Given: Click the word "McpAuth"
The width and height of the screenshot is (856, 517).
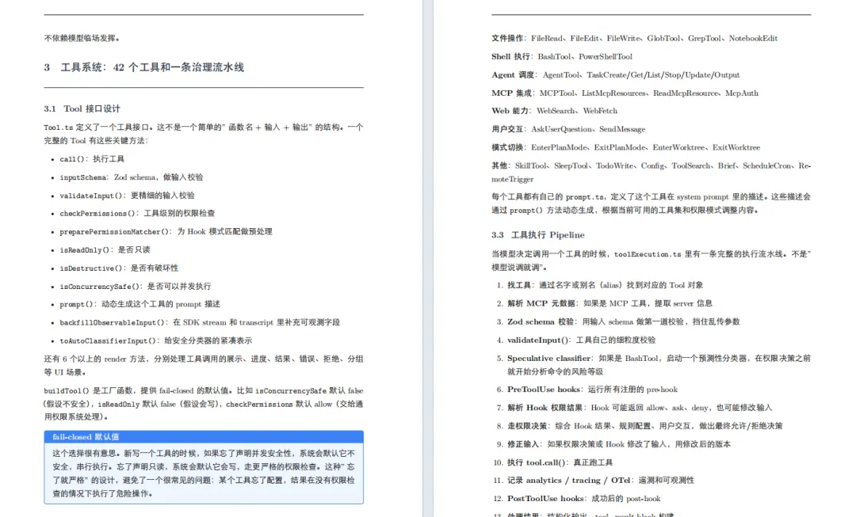Looking at the screenshot, I should pyautogui.click(x=741, y=93).
